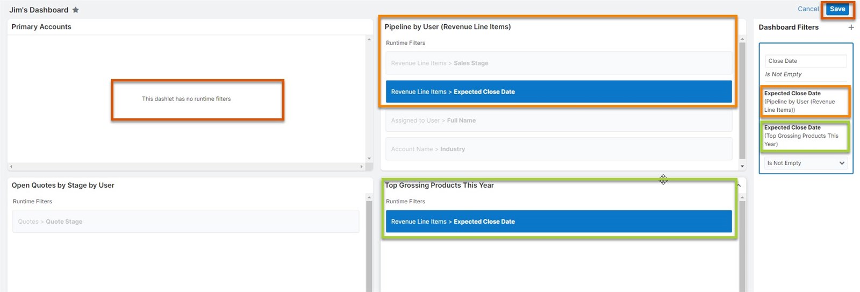Click scroll-up arrow in Primary Accounts dashlet
Screen dimensions: 860x292
click(369, 39)
